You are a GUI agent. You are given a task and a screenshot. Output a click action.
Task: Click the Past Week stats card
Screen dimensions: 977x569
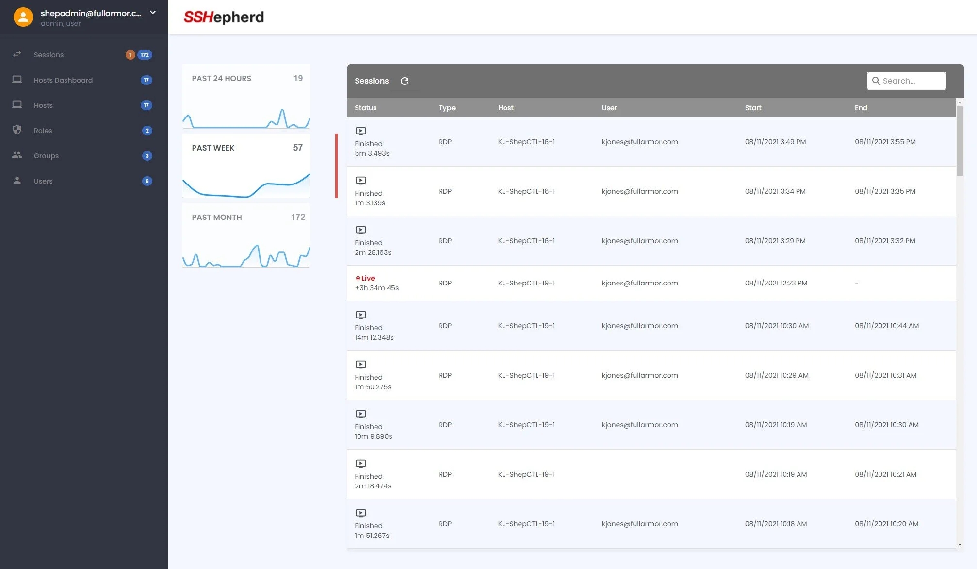click(x=246, y=166)
